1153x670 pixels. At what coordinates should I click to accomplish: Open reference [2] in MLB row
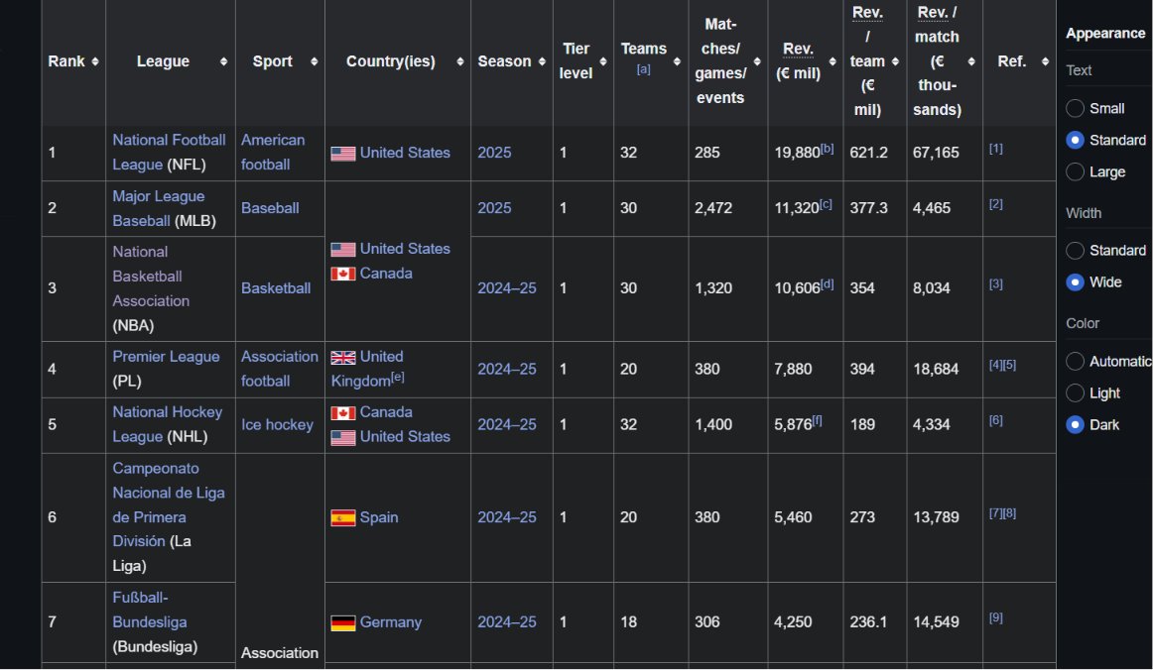995,204
